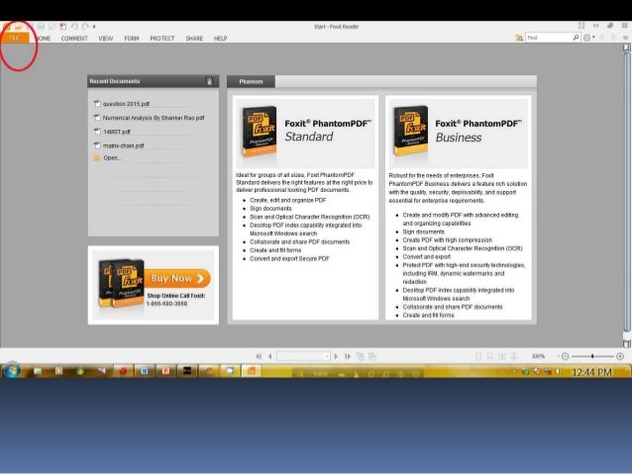632x474 pixels.
Task: Clear recent documents with trash icon
Action: pyautogui.click(x=209, y=81)
